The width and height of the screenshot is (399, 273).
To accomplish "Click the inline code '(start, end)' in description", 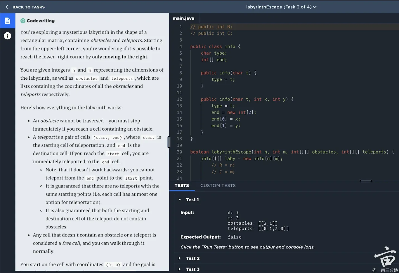I will (108, 138).
